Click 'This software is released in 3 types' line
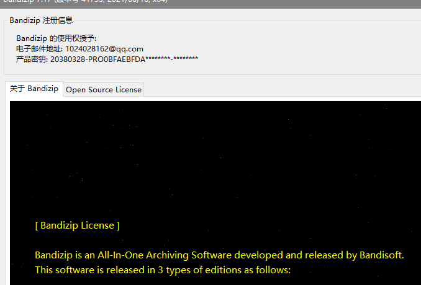This screenshot has height=285, width=421. click(163, 270)
